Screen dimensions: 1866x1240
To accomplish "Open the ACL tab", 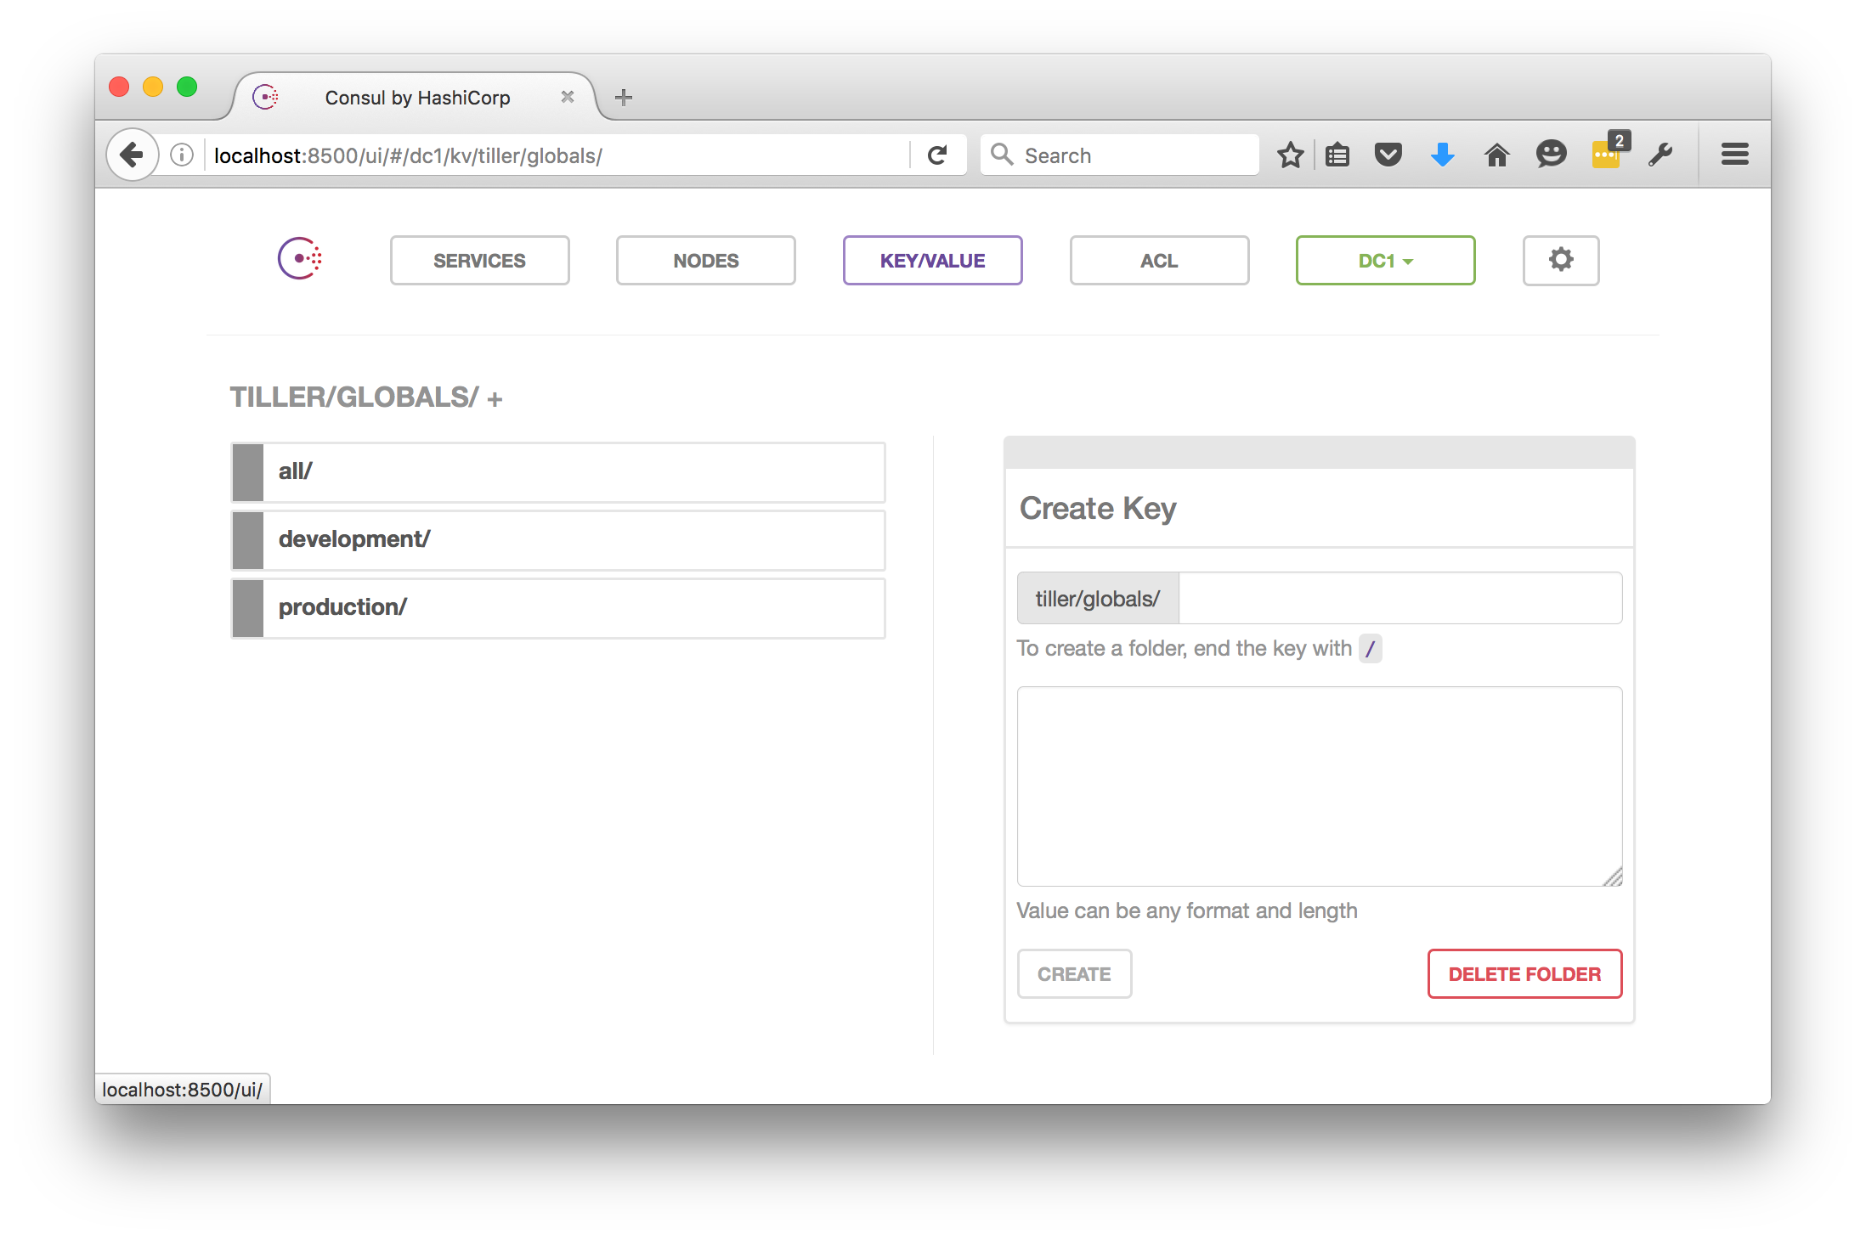I will [1159, 261].
